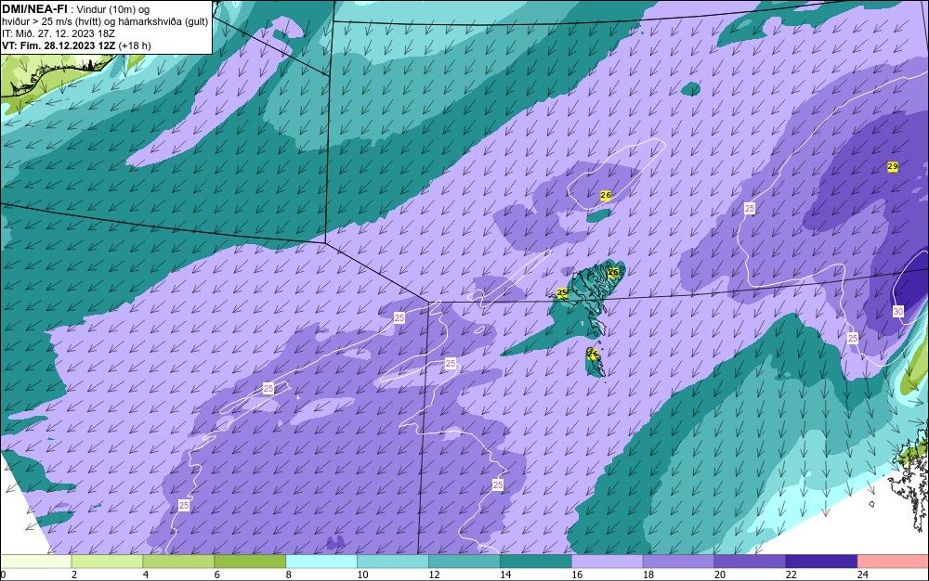929x581 pixels.
Task: Pick the 2–4 m/s light green legend swatch
Action: (107, 562)
